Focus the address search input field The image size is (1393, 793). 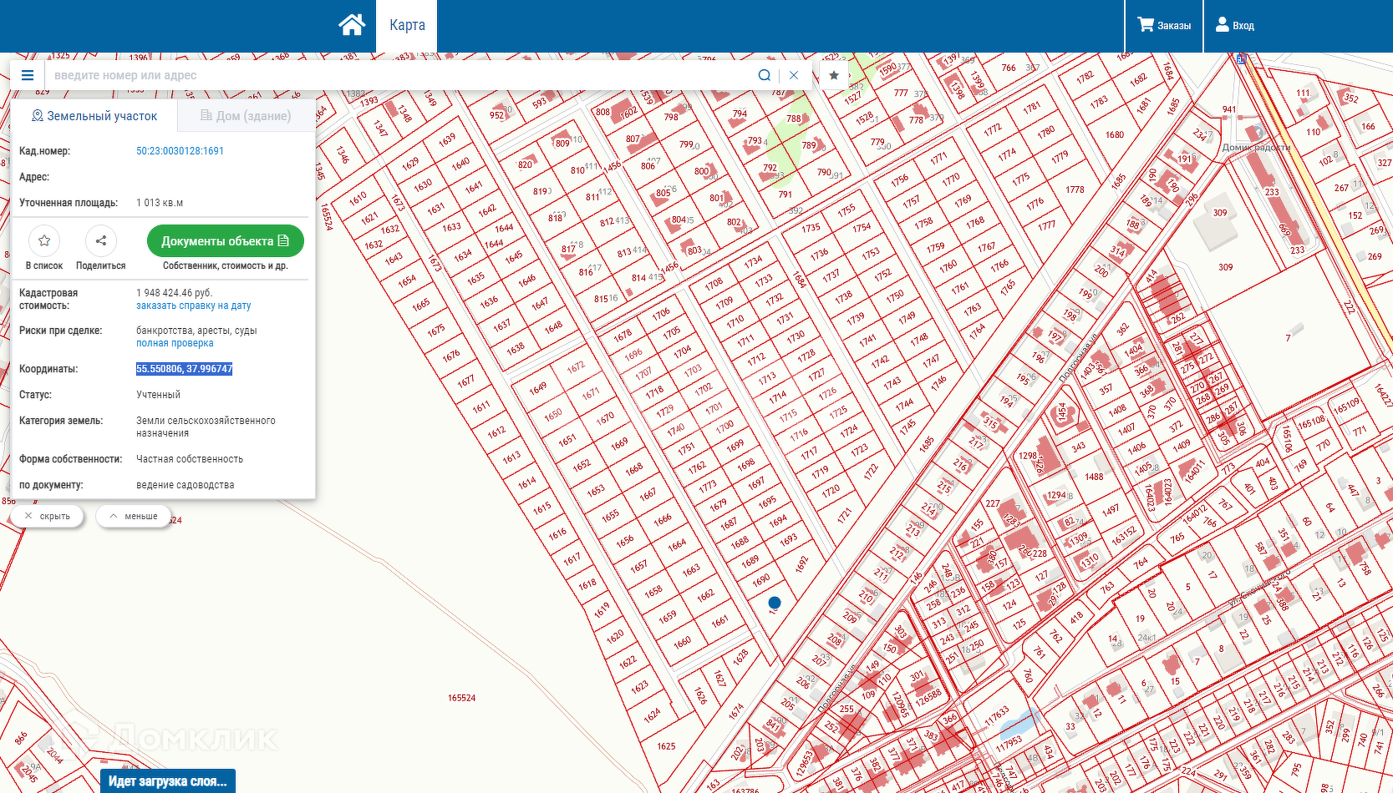401,75
